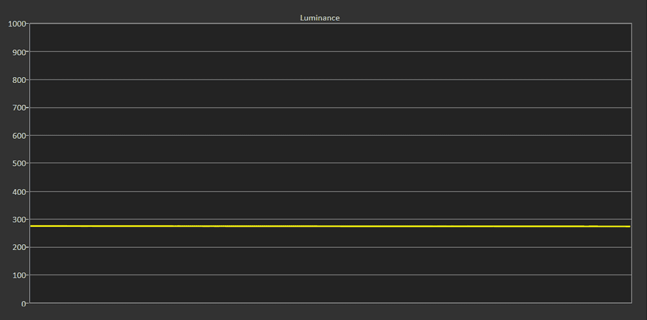
Task: Click the 400 horizontal gridline
Action: [330, 191]
